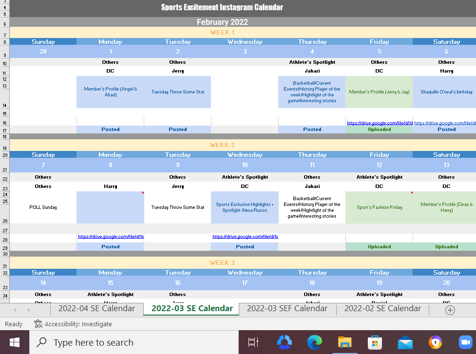Viewport: 476px width, 354px height.
Task: Click the Posted status under Monday 1
Action: (x=110, y=129)
